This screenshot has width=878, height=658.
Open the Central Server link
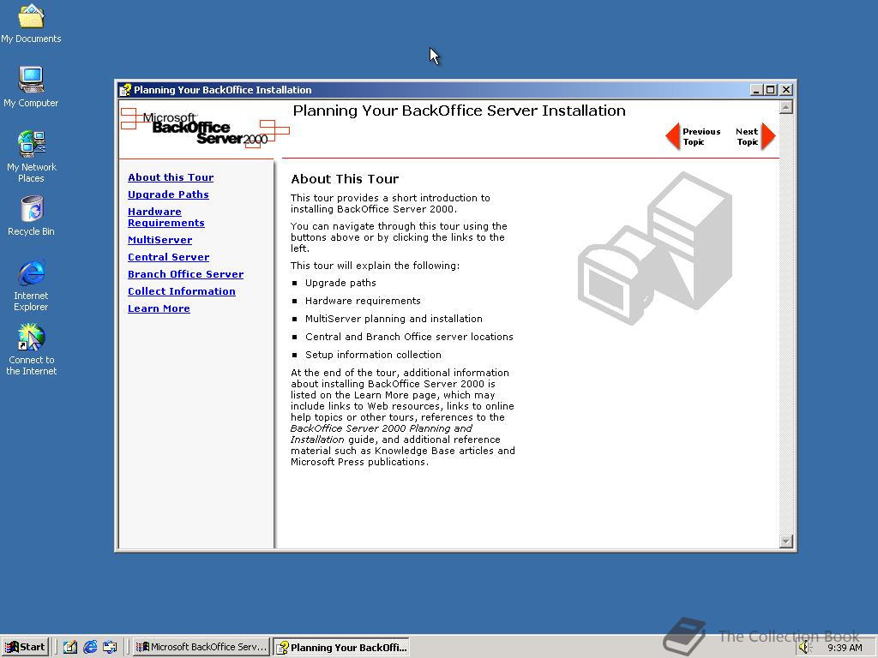pos(169,257)
